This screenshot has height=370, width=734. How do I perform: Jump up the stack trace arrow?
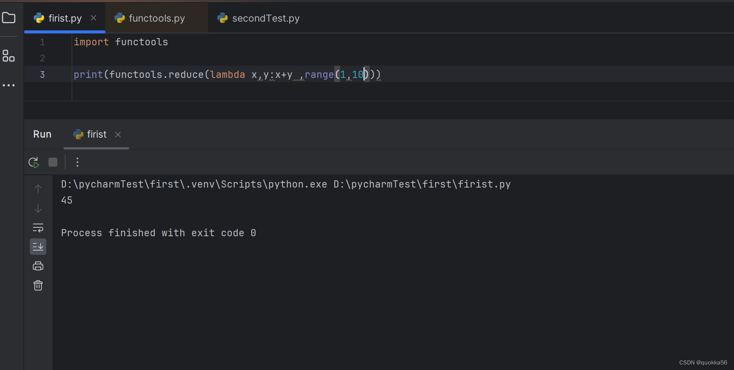38,188
